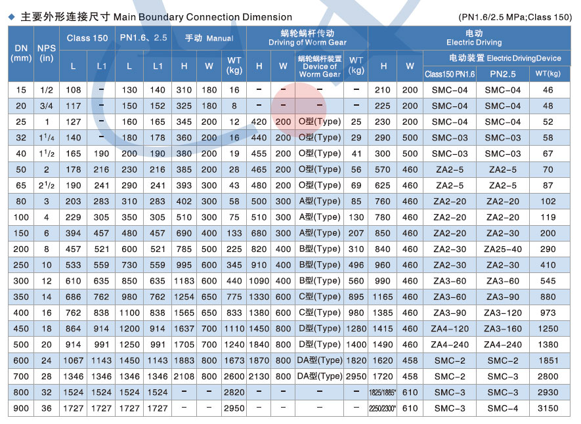This screenshot has width=581, height=424.
Task: Click the manual weight '1673'
Action: (x=234, y=361)
